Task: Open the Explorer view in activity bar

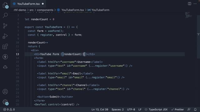Action: [5, 5]
